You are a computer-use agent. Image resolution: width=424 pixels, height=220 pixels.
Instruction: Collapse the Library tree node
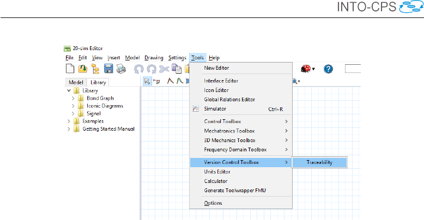[x=69, y=90]
